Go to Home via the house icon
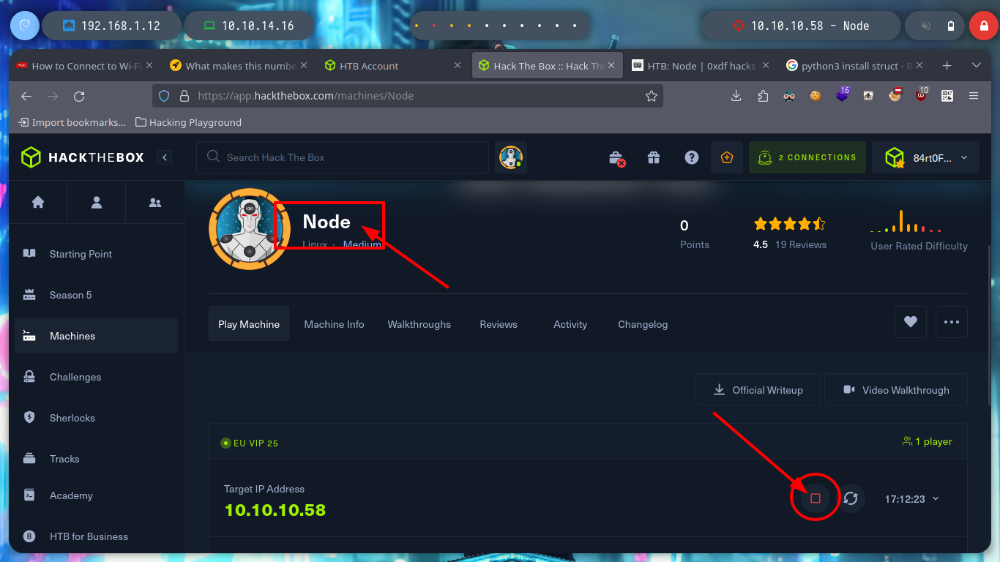This screenshot has height=562, width=1000. (x=38, y=203)
